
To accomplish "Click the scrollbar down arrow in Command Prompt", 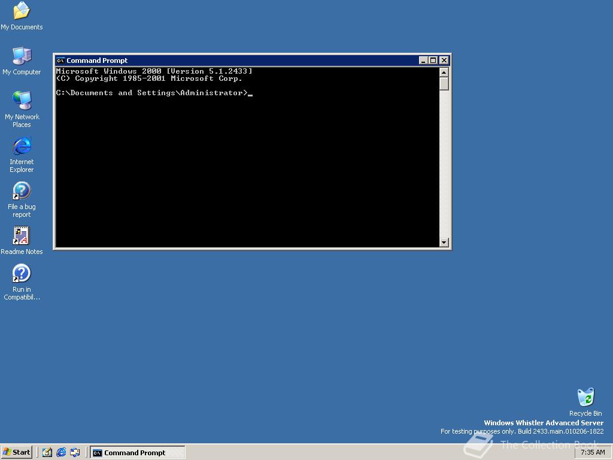I will 444,243.
